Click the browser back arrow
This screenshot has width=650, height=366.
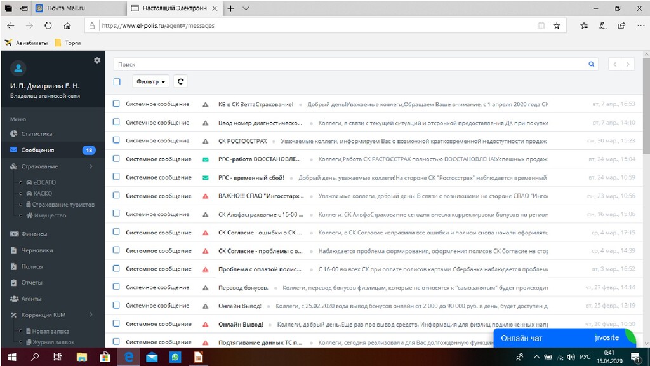point(11,25)
